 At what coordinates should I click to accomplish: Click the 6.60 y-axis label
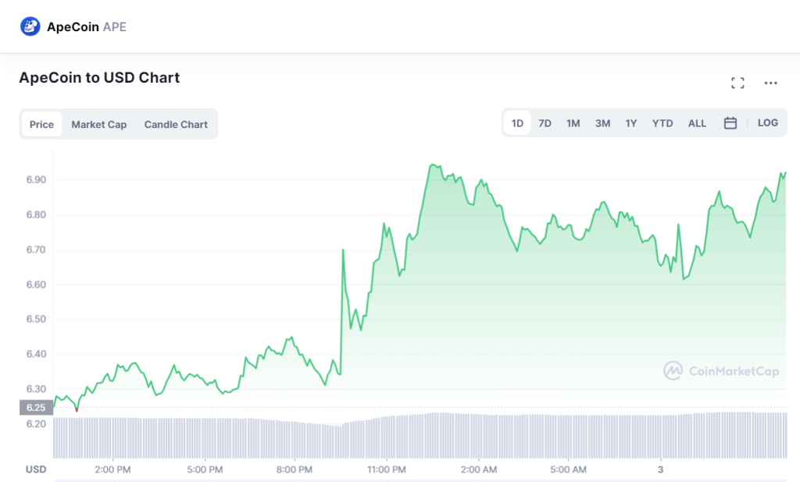pos(36,285)
